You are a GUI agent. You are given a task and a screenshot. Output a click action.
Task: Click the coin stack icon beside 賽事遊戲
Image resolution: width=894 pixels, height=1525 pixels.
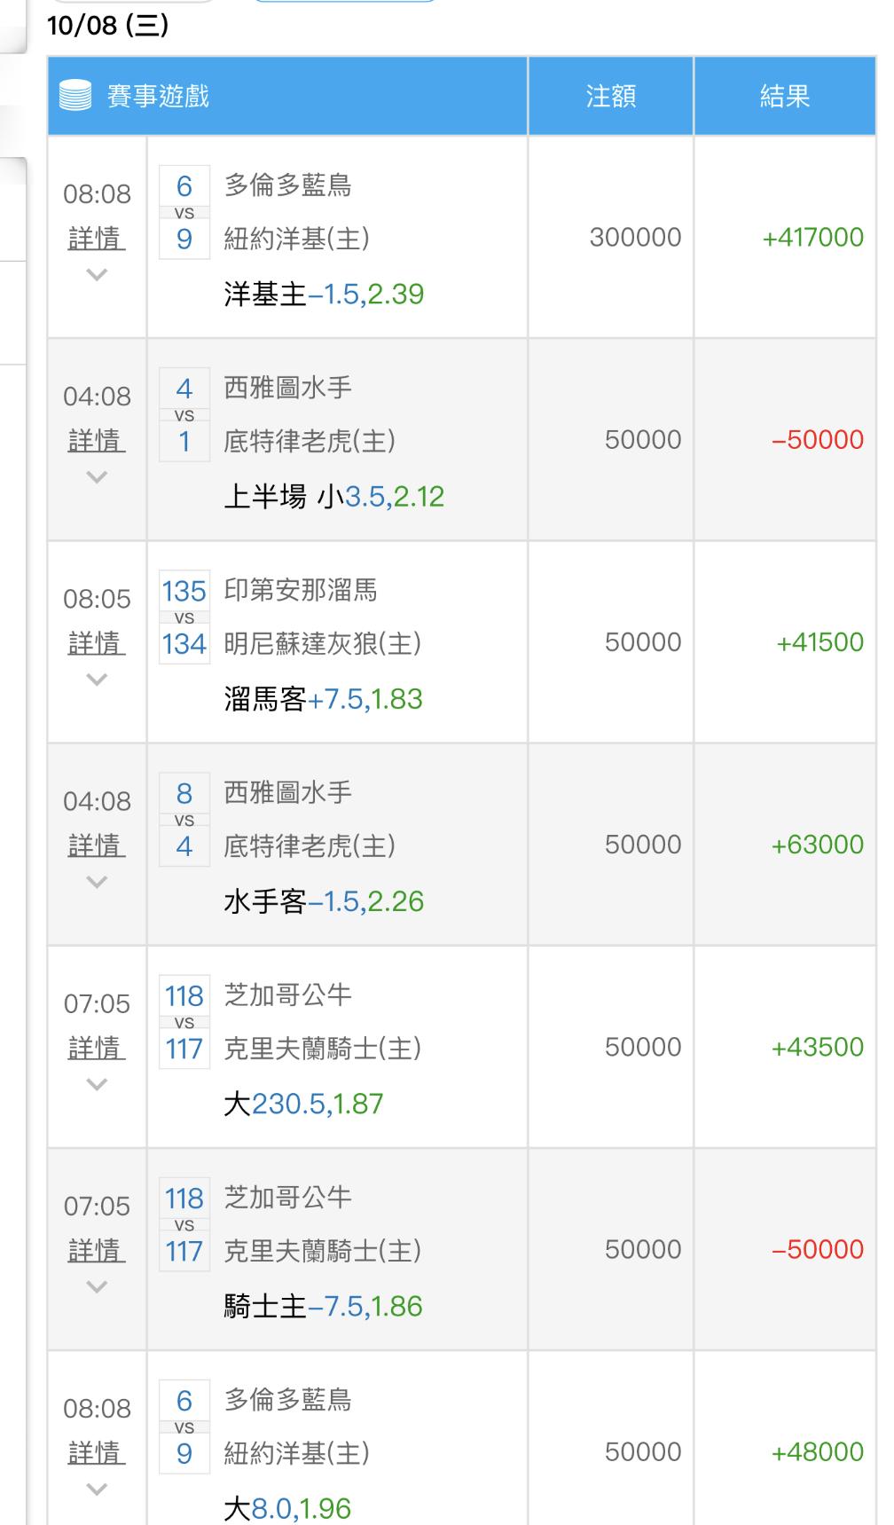(74, 96)
